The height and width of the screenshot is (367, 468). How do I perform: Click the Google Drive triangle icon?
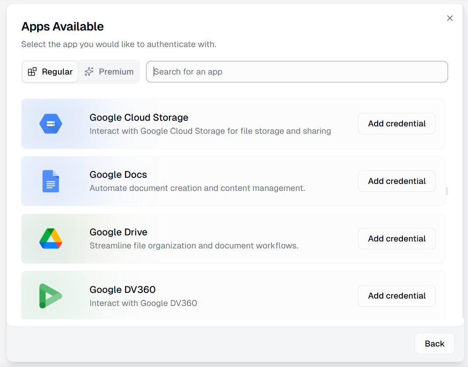pos(51,239)
